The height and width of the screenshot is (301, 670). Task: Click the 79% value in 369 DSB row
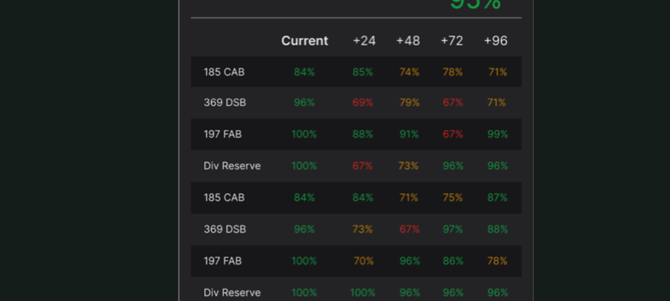(x=409, y=103)
